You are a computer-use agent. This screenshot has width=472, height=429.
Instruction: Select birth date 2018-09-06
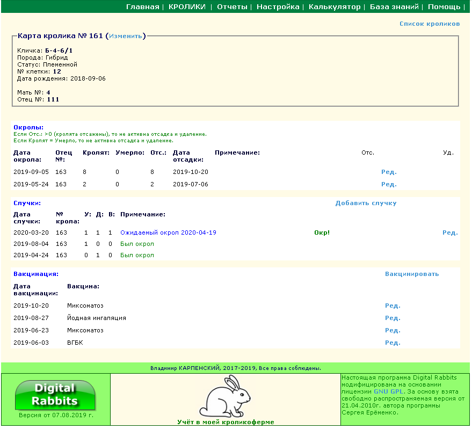click(x=88, y=78)
